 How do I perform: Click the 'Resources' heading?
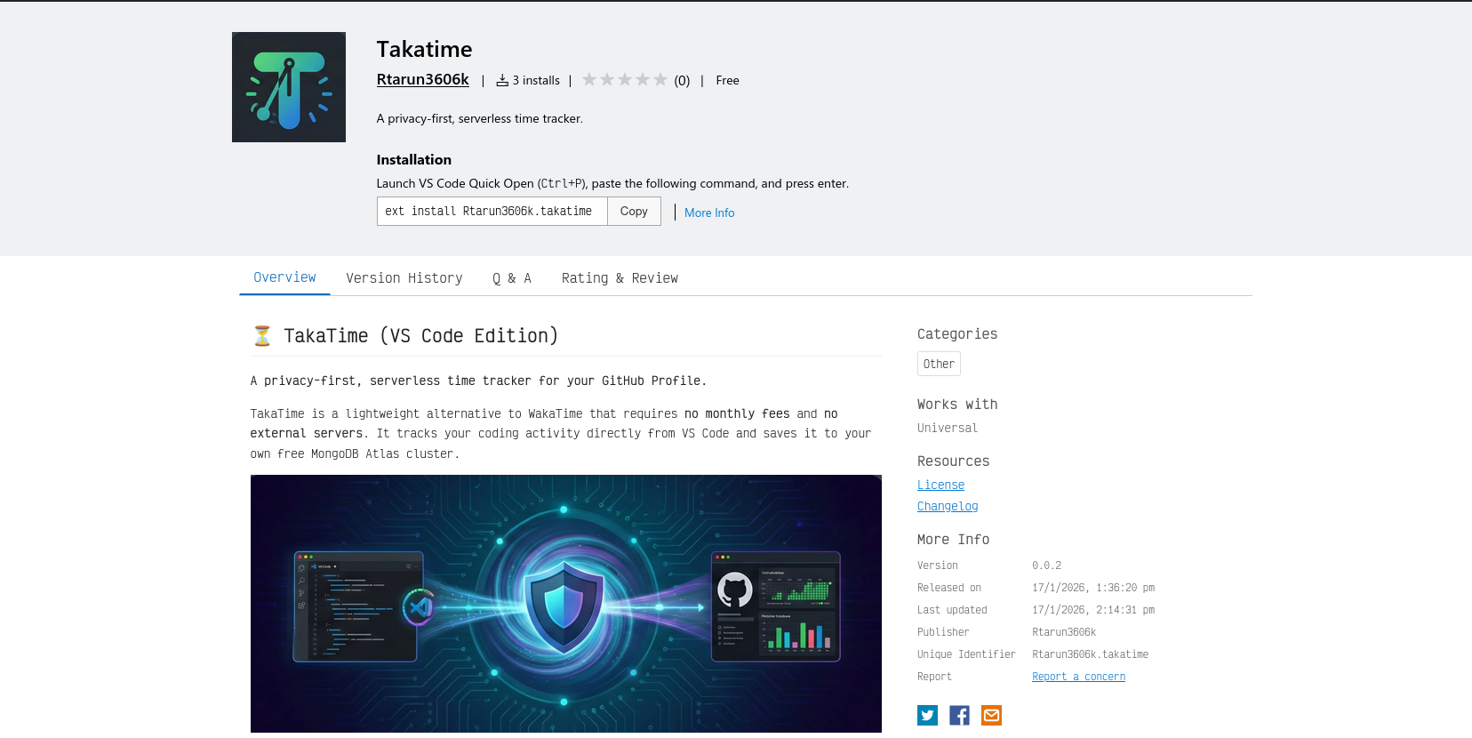tap(953, 461)
